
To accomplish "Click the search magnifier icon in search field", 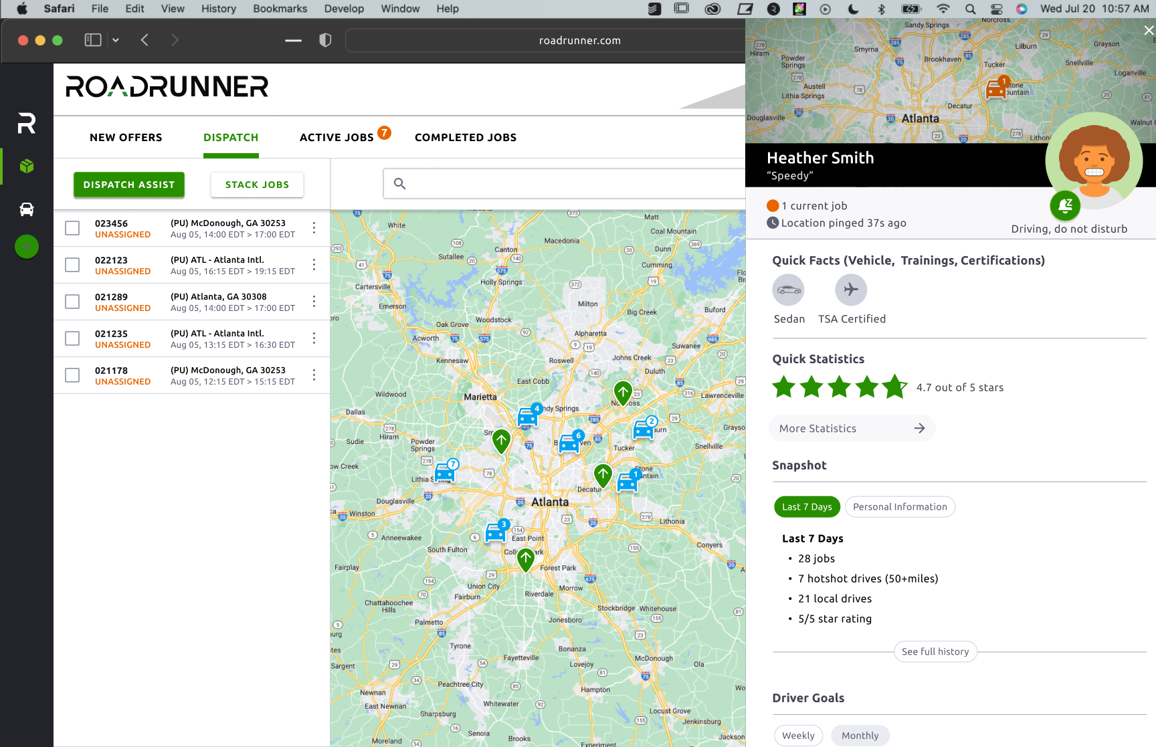I will click(399, 183).
